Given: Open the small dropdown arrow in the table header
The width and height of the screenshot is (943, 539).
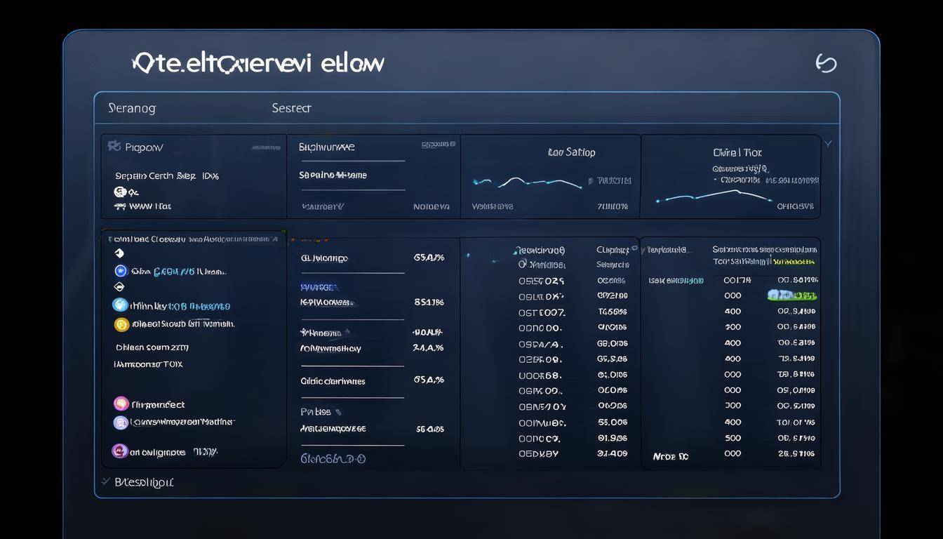Looking at the screenshot, I should tap(634, 248).
